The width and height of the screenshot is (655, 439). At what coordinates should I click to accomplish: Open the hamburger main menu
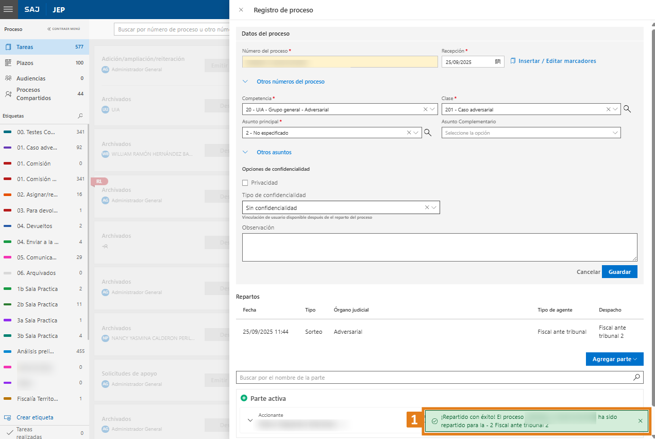point(8,9)
